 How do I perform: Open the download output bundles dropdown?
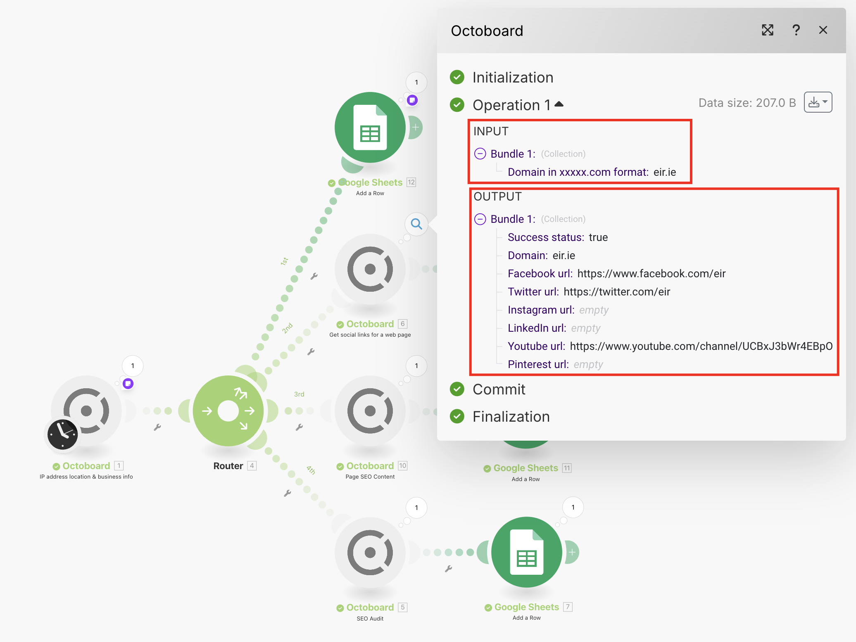pyautogui.click(x=818, y=102)
